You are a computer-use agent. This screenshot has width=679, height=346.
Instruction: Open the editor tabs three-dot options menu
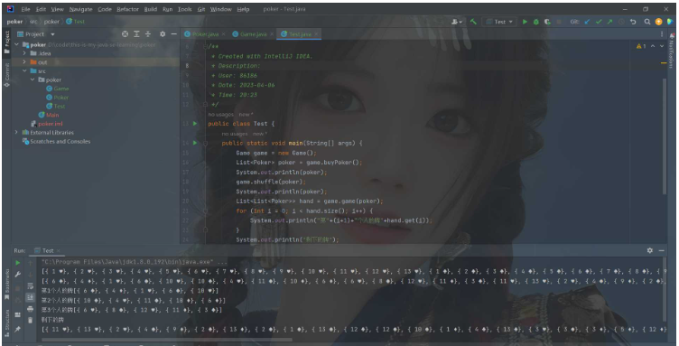click(x=662, y=34)
